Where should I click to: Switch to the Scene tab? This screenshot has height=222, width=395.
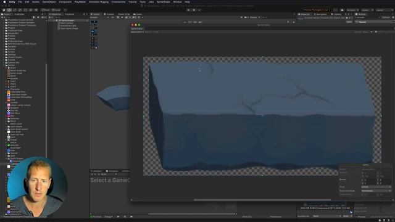coord(96,14)
